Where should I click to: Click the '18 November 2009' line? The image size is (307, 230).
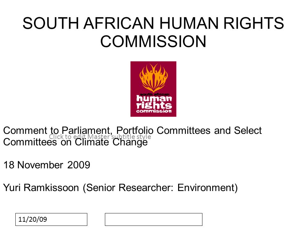point(47,165)
